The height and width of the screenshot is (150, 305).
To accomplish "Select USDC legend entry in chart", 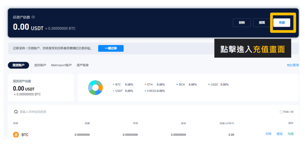I will coord(218,85).
